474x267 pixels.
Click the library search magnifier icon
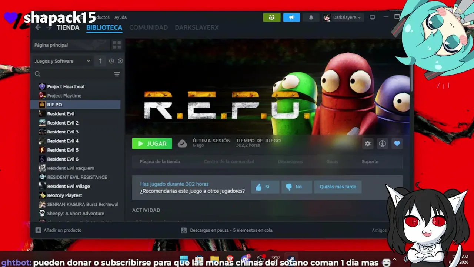click(x=37, y=74)
